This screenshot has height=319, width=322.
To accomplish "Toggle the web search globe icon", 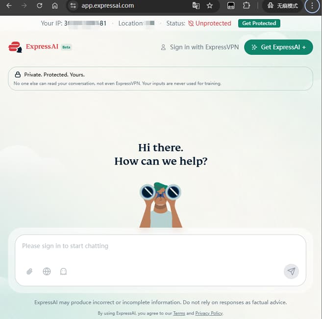I will [x=47, y=271].
